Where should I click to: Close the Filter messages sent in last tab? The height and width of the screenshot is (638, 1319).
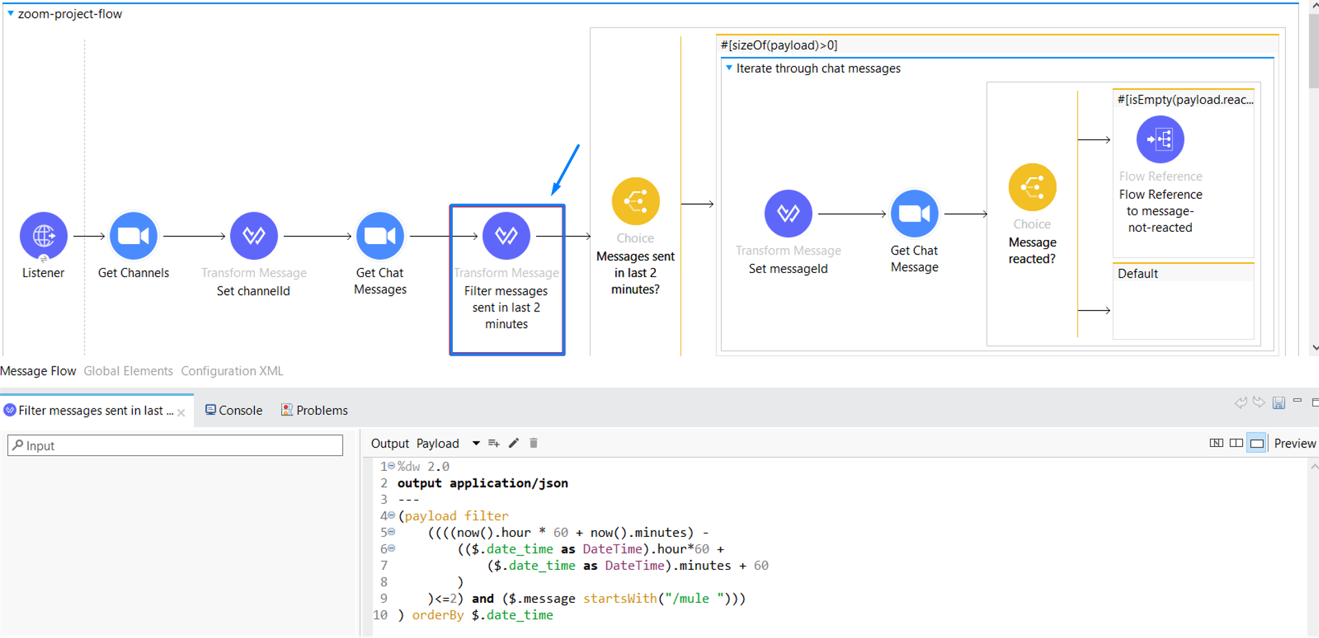[181, 412]
